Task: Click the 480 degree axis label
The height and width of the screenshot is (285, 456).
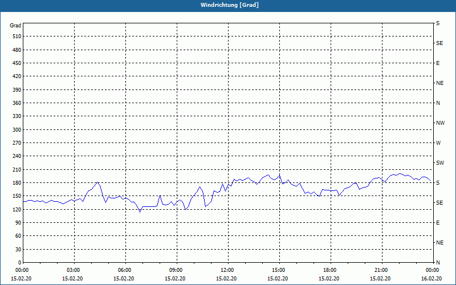Action: 17,50
